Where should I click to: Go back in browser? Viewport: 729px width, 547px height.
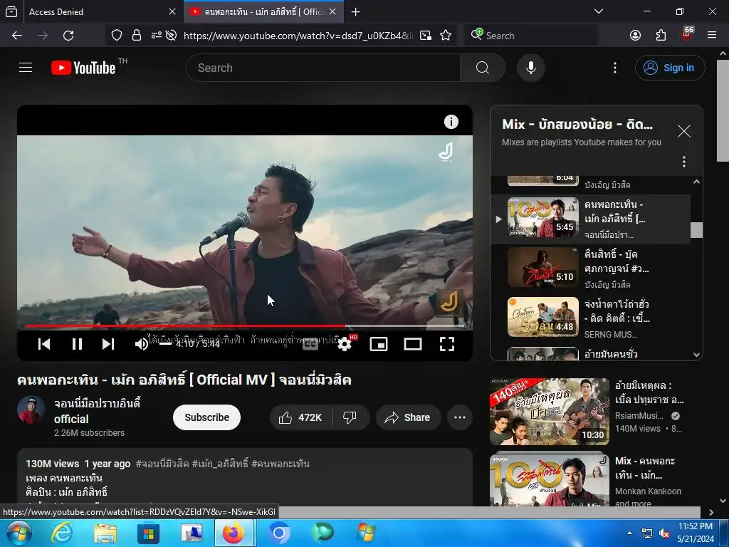pyautogui.click(x=17, y=36)
